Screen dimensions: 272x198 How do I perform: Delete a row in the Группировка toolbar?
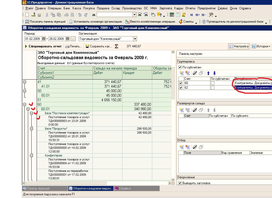coord(188,73)
